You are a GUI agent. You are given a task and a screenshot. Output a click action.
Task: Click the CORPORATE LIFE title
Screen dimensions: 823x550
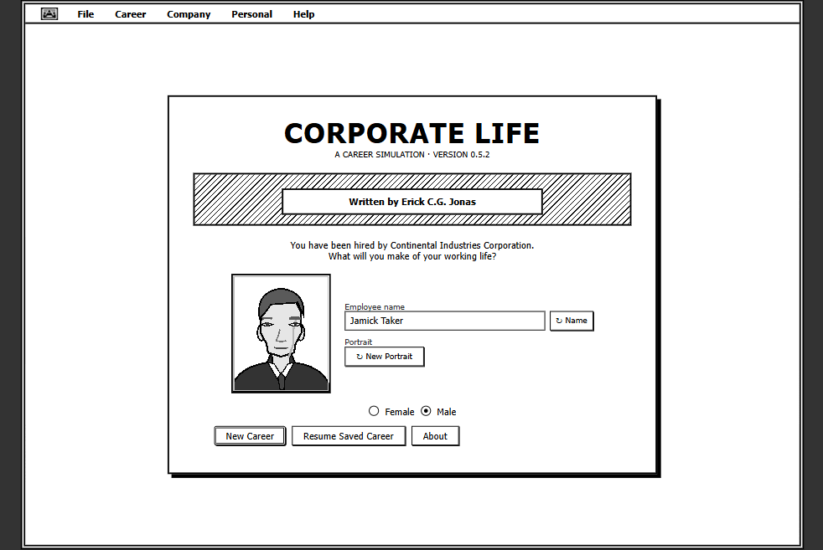point(412,133)
